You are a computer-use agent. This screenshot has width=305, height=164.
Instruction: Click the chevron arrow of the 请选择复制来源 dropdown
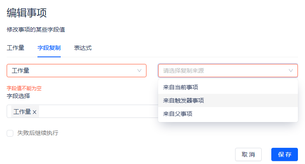290,71
